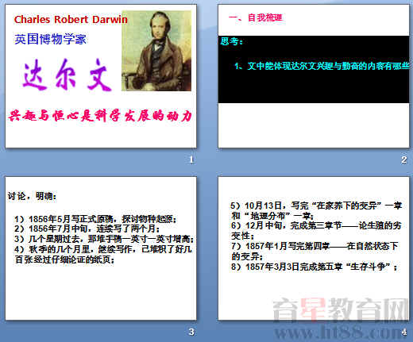The width and height of the screenshot is (413, 342).
Task: Click the Darwin portrait picture
Action: click(156, 51)
